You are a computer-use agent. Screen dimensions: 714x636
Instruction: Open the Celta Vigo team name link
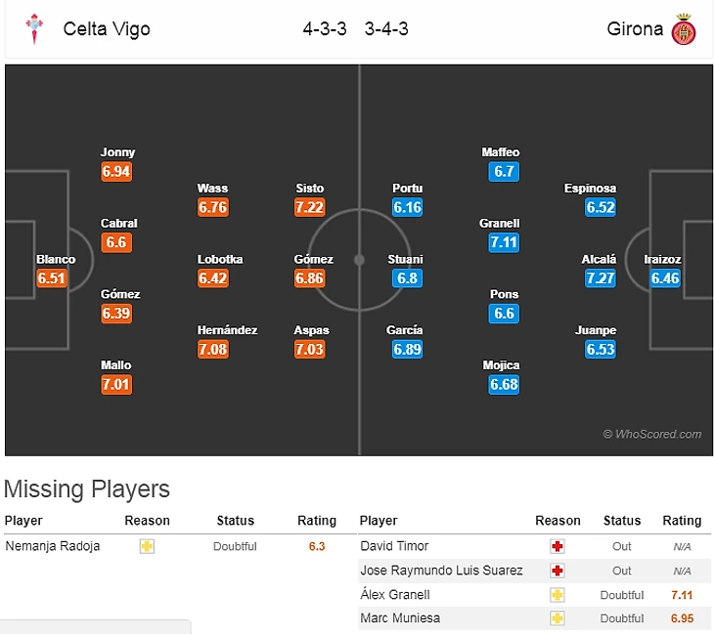click(x=107, y=28)
